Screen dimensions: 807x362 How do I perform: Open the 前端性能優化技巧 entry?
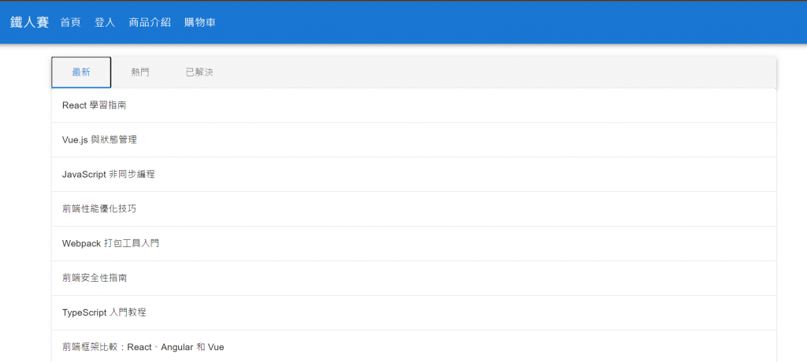99,209
